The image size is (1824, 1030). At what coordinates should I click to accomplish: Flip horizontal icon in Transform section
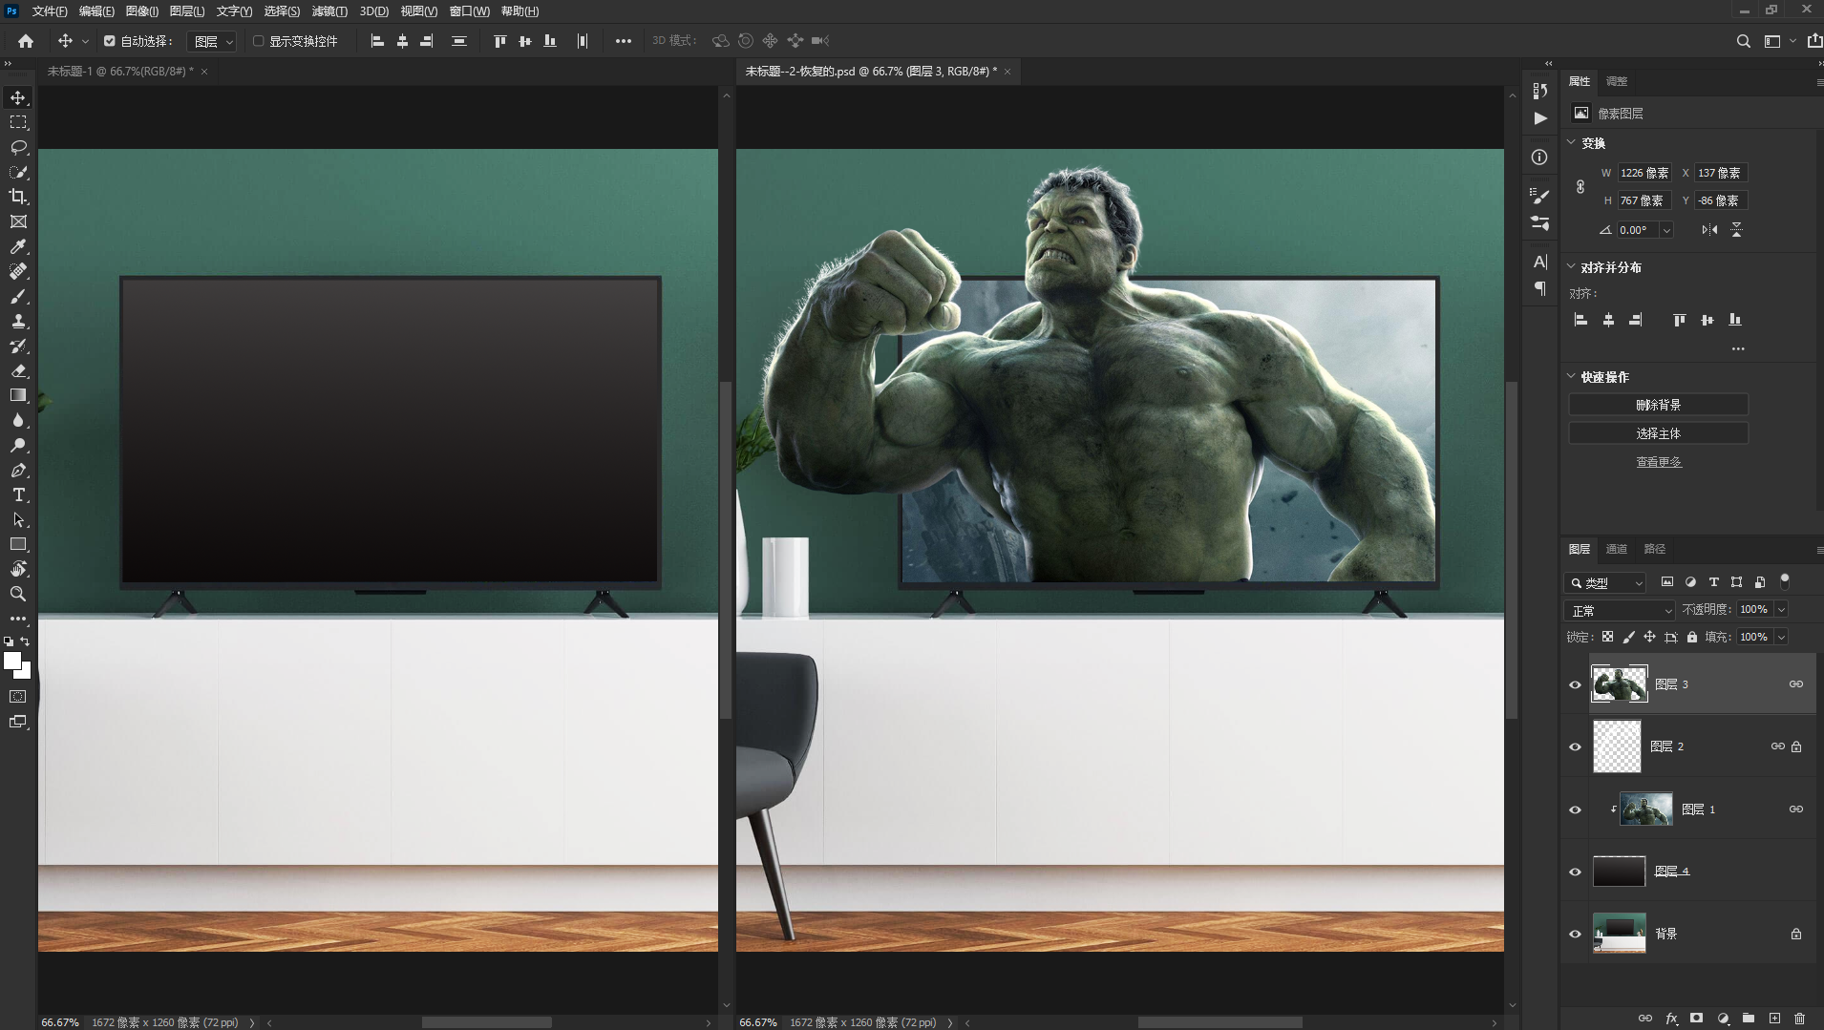(x=1709, y=230)
